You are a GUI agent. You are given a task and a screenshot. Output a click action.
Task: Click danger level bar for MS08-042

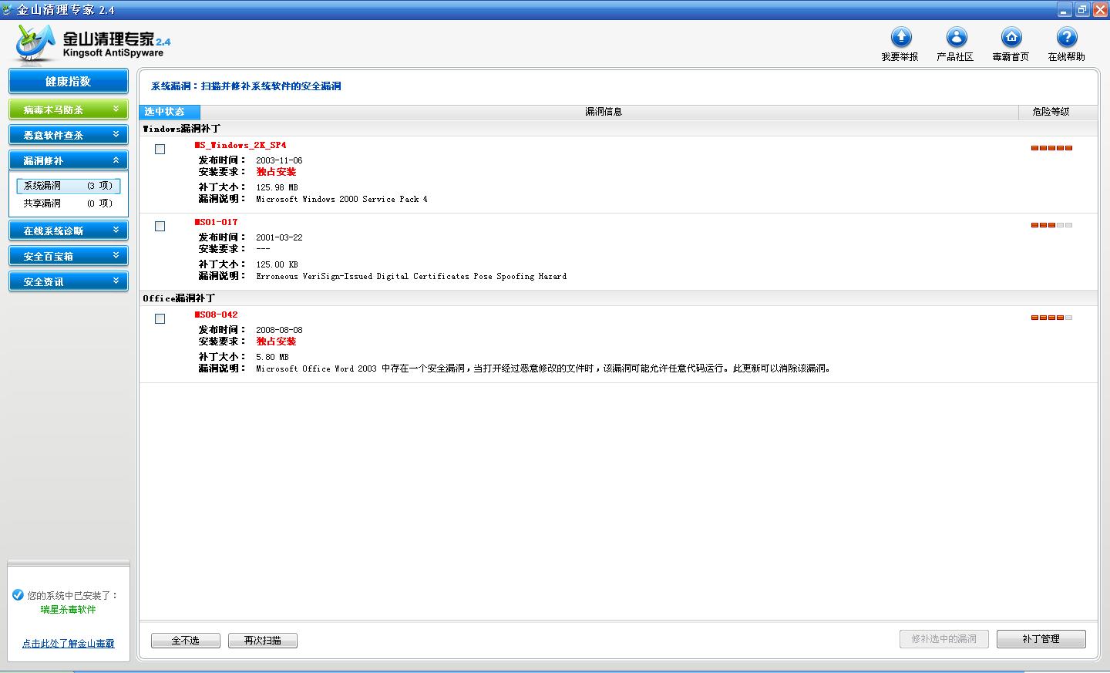click(x=1051, y=318)
